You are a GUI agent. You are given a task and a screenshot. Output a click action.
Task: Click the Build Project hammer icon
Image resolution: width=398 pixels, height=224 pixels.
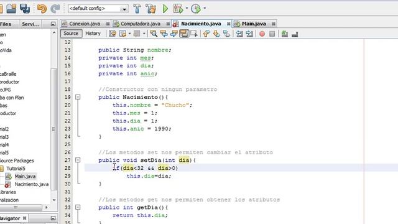click(137, 9)
